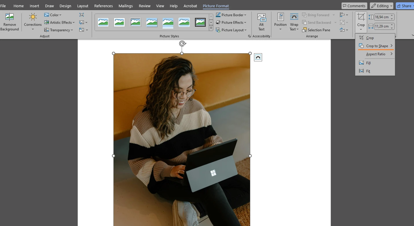Click the Alt Text button
This screenshot has width=414, height=226.
click(262, 22)
